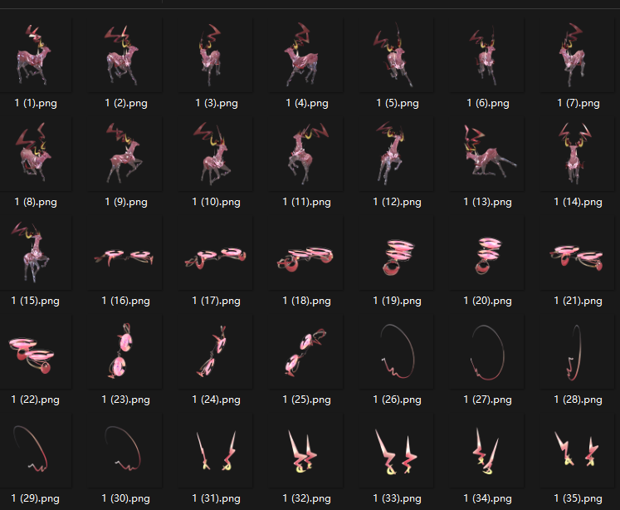The height and width of the screenshot is (510, 620).
Task: Click the 1 (28).png thin arc thumbnail
Action: pyautogui.click(x=578, y=353)
